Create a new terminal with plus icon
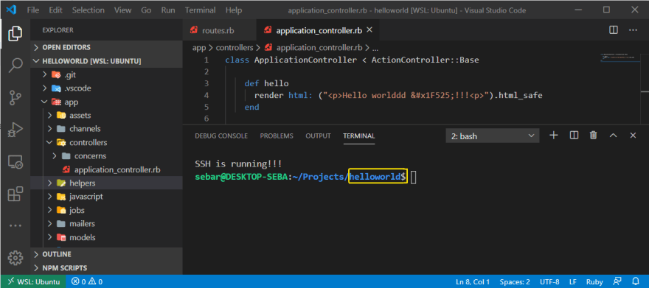Viewport: 649px width, 288px height. 553,136
